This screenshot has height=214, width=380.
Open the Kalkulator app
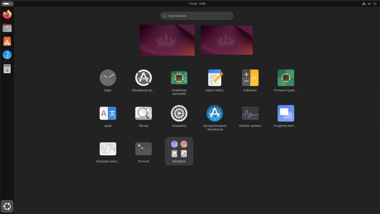[x=250, y=78]
